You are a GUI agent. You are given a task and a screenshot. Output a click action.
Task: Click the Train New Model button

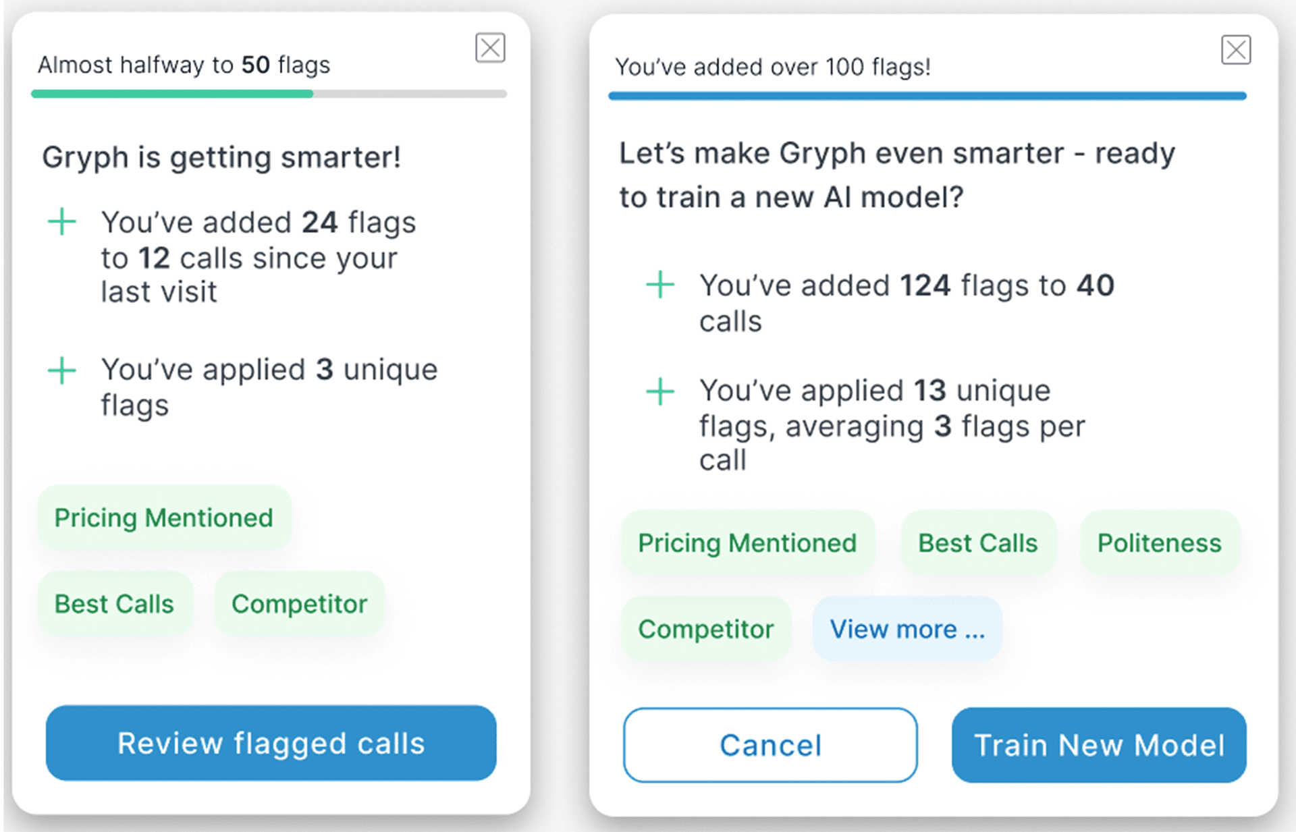[x=1099, y=745]
